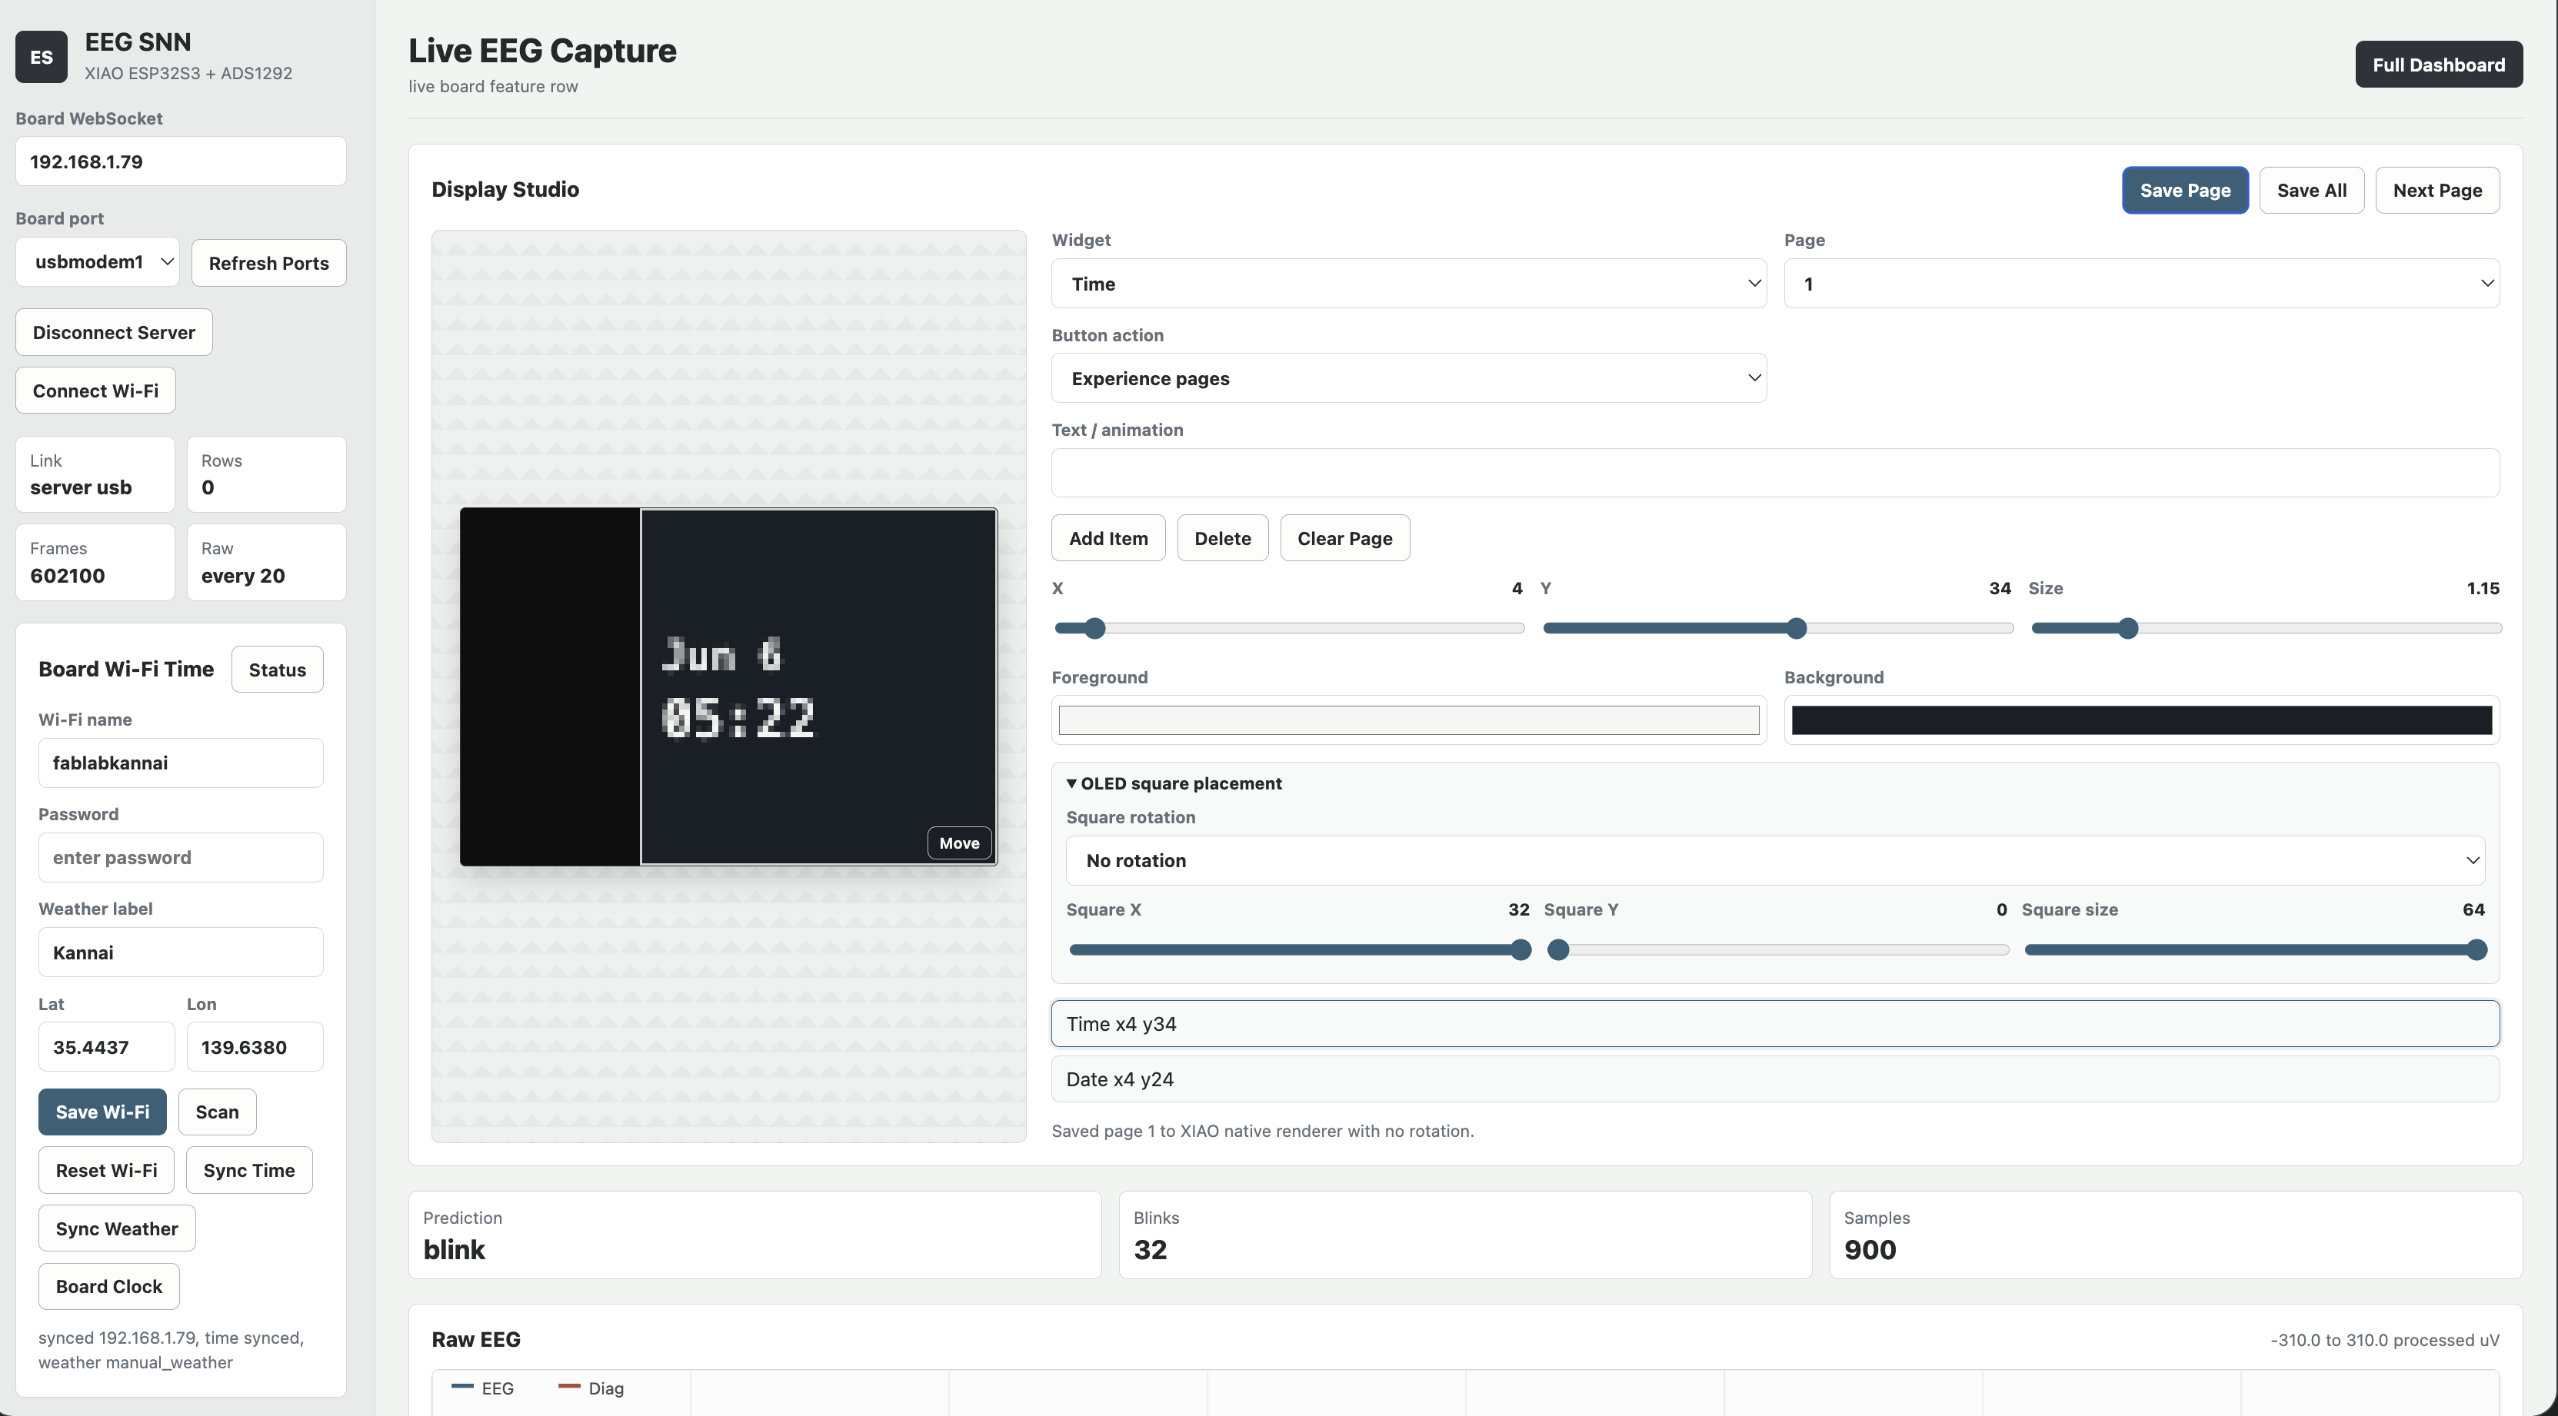Go to Next Page in Display Studio

coord(2436,190)
